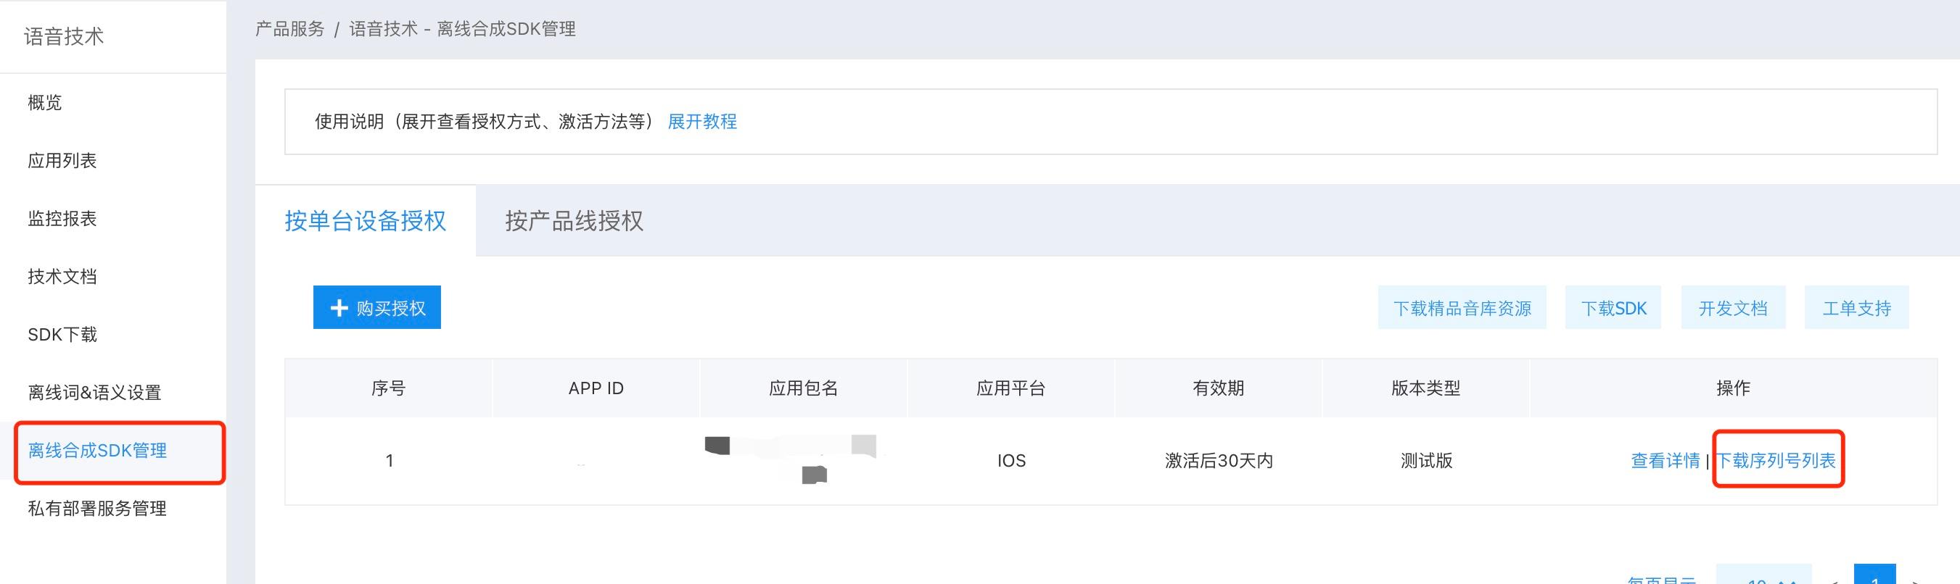Select 离线合成SDK管理 in the sidebar
This screenshot has height=584, width=1960.
coord(97,451)
